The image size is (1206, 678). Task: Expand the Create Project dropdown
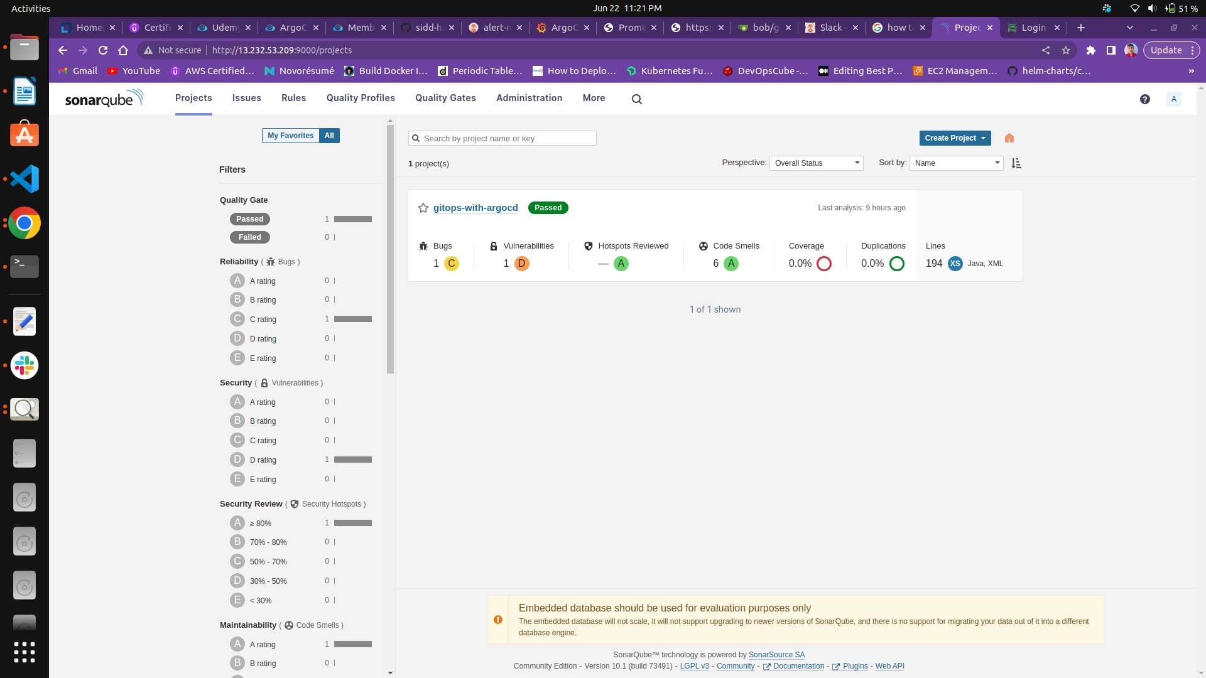(955, 138)
